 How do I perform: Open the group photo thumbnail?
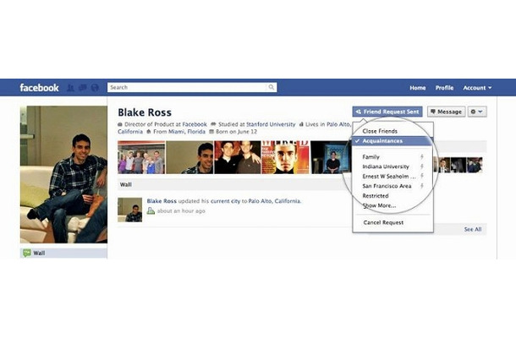[141, 157]
